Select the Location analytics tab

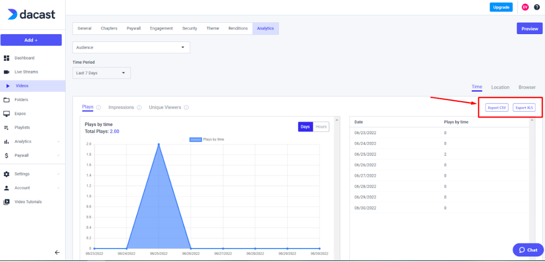(500, 87)
